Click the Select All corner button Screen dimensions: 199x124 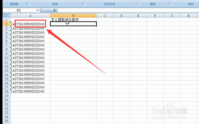click(7, 16)
